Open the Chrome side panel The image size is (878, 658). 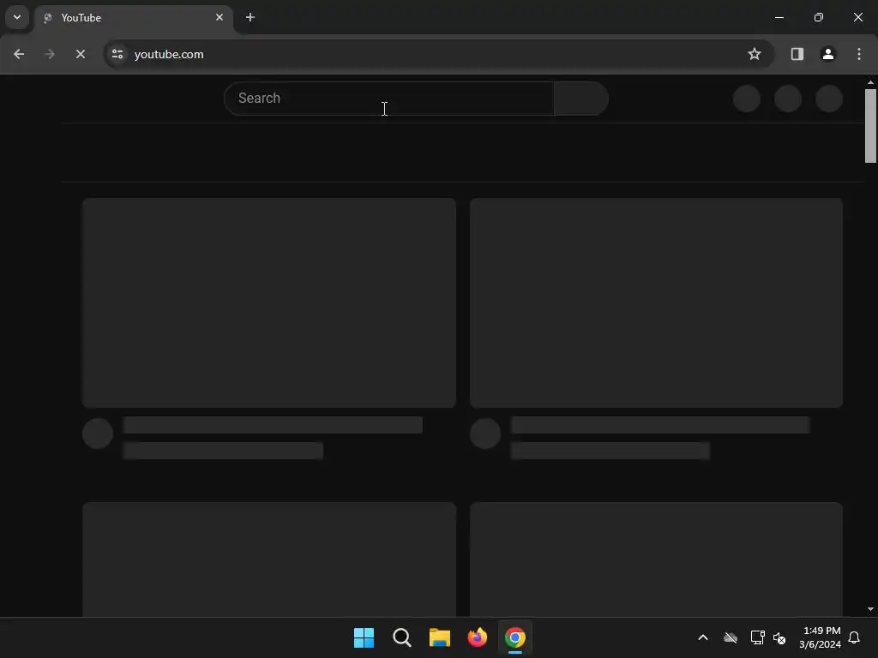click(x=797, y=54)
